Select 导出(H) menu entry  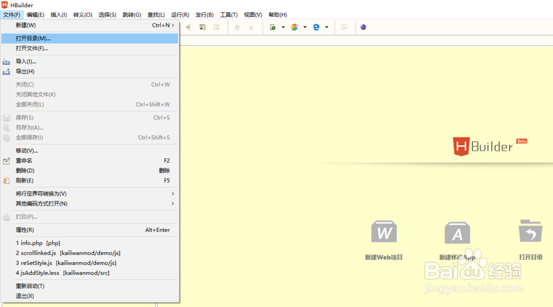pos(90,71)
